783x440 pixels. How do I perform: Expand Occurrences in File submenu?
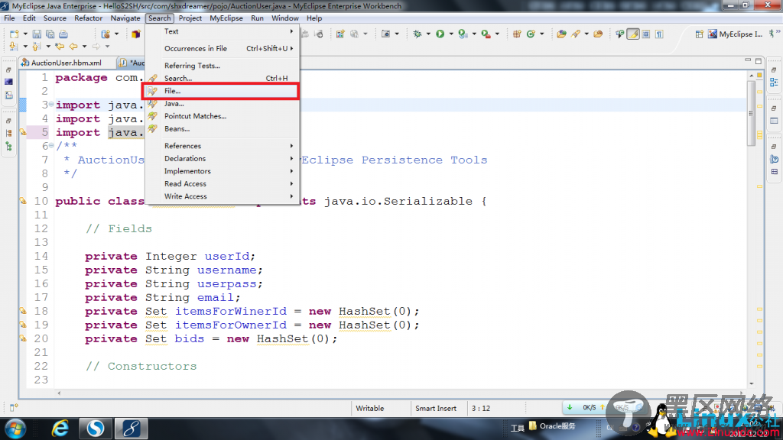pos(223,48)
